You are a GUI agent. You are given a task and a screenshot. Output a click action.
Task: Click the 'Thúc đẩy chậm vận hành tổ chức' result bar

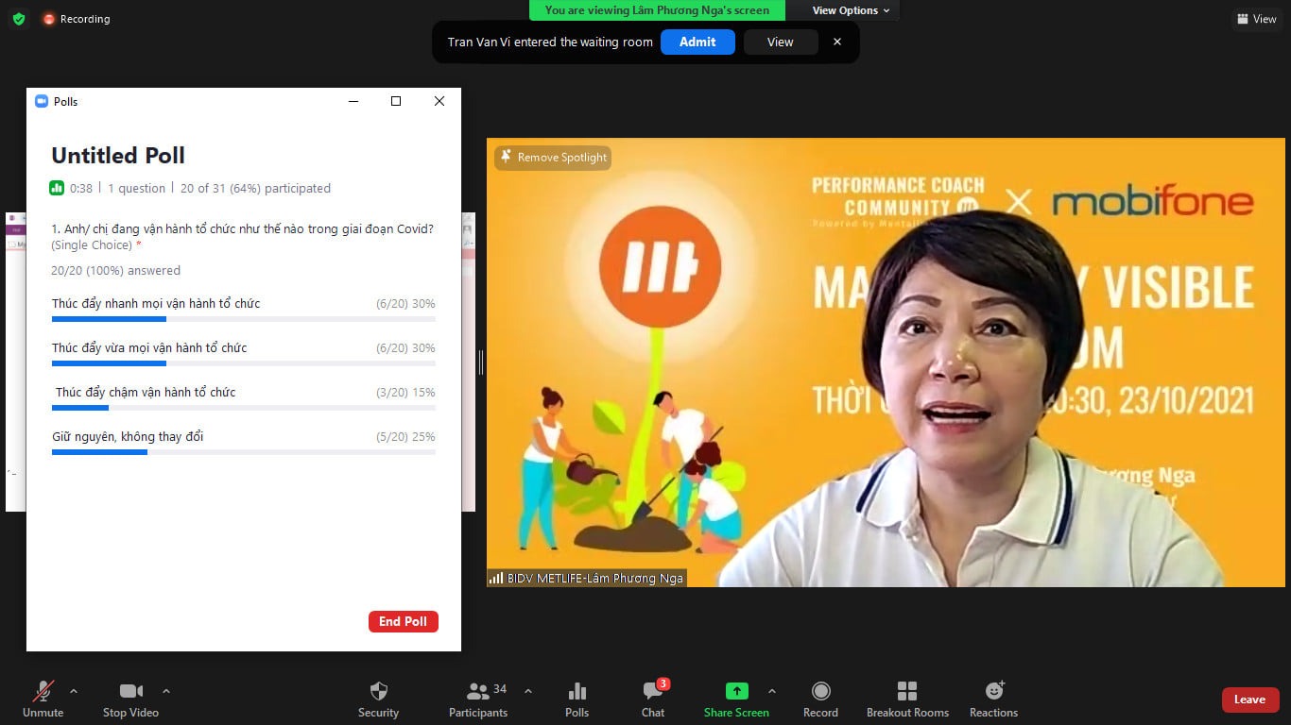(x=244, y=408)
